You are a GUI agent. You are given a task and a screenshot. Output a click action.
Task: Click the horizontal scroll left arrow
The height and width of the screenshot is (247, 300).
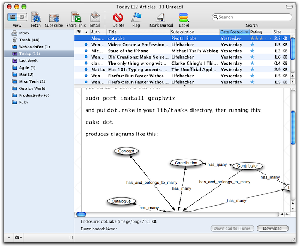282,214
